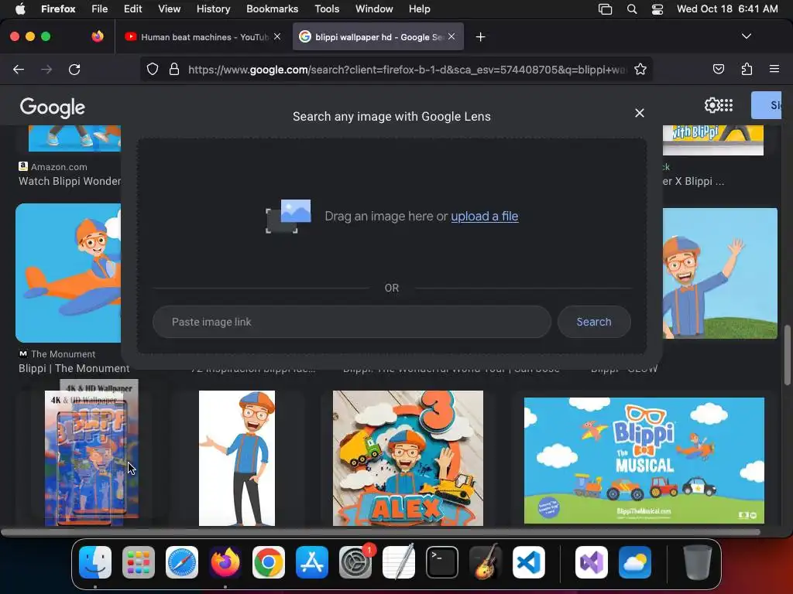This screenshot has width=793, height=594.
Task: Click the vertical page scrollbar
Action: pyautogui.click(x=787, y=355)
